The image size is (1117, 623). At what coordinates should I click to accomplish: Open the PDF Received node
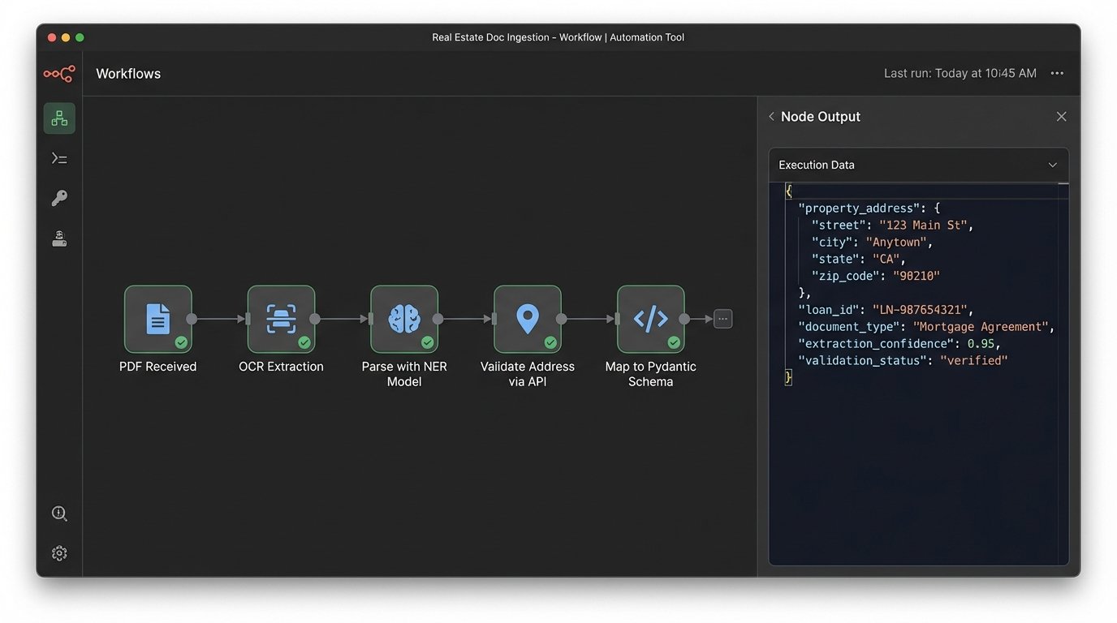157,318
